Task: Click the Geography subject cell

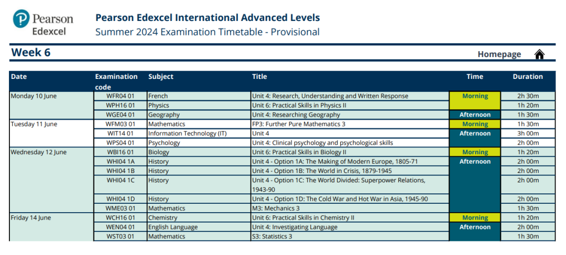Action: click(199, 115)
